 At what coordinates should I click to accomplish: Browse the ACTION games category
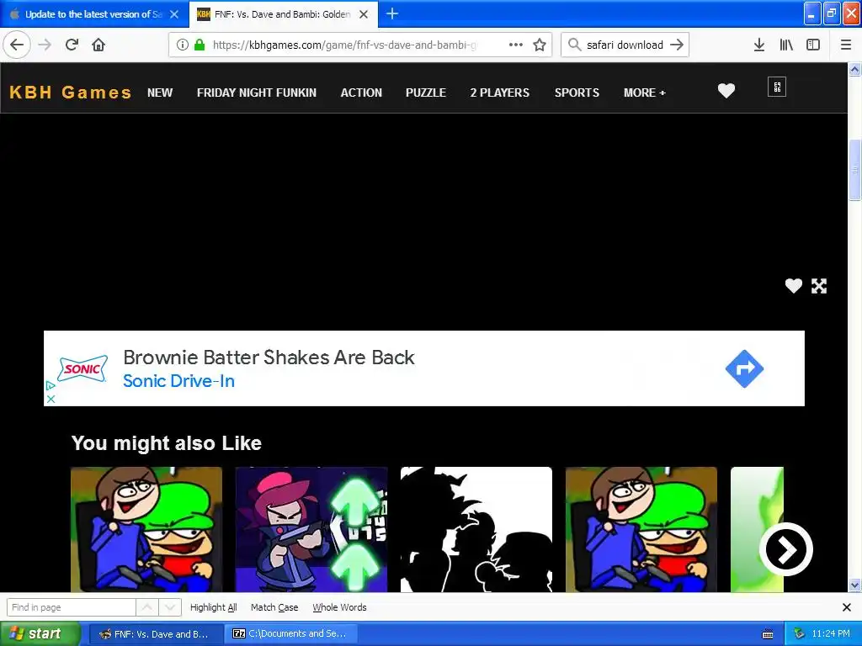pyautogui.click(x=361, y=93)
